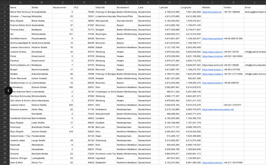The height and width of the screenshot is (165, 266).
Task: Select the 'Ingolstadt' city cell
Action: pyautogui.click(x=106, y=158)
